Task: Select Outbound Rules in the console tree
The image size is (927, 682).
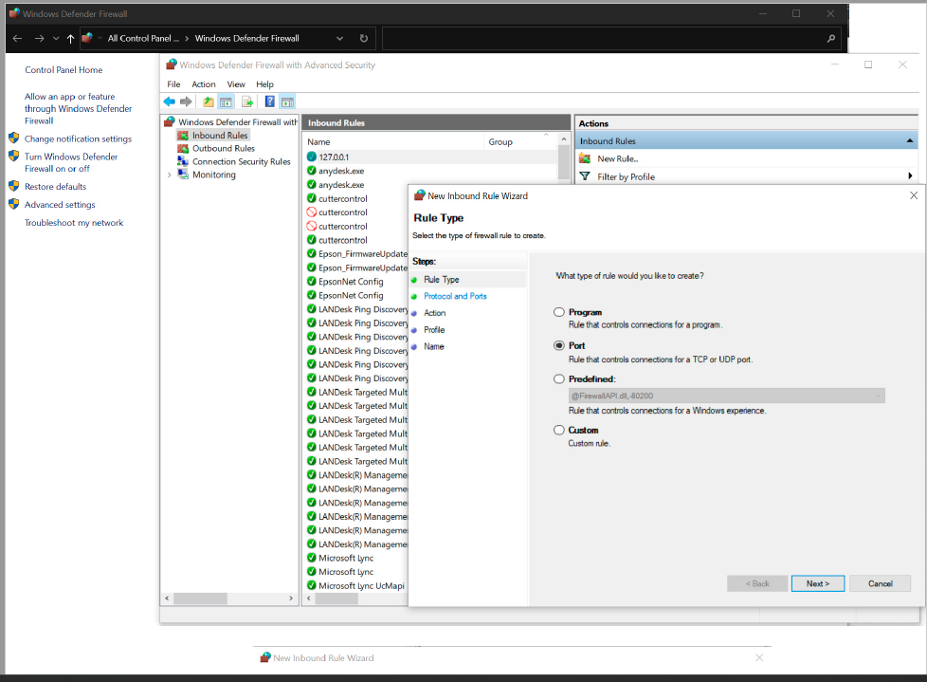Action: tap(224, 149)
